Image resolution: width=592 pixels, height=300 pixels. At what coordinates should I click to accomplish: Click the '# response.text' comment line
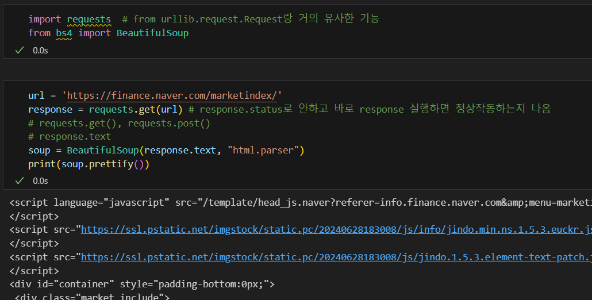tap(70, 137)
